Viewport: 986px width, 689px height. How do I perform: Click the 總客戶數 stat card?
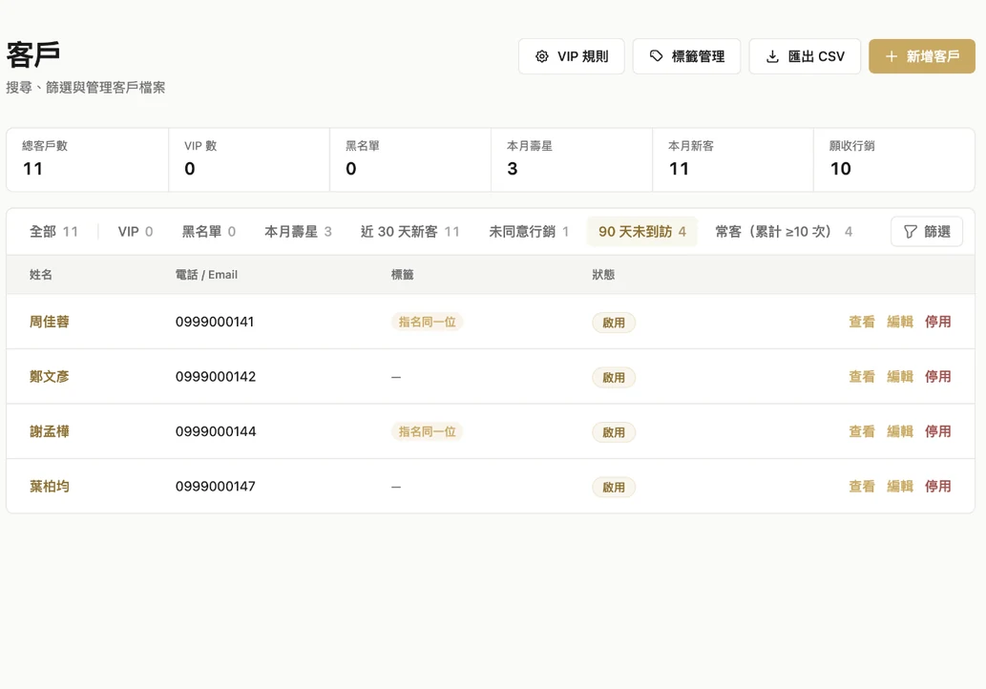88,159
